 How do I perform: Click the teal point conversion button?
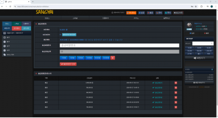(69, 35)
